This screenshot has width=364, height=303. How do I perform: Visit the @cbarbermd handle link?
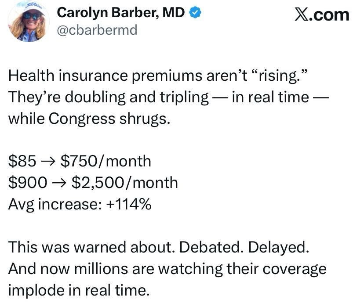97,29
